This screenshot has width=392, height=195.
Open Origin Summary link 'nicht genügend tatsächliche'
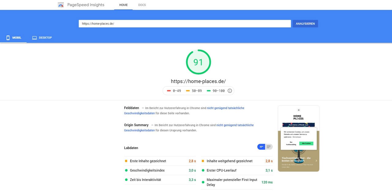pyautogui.click(x=235, y=125)
